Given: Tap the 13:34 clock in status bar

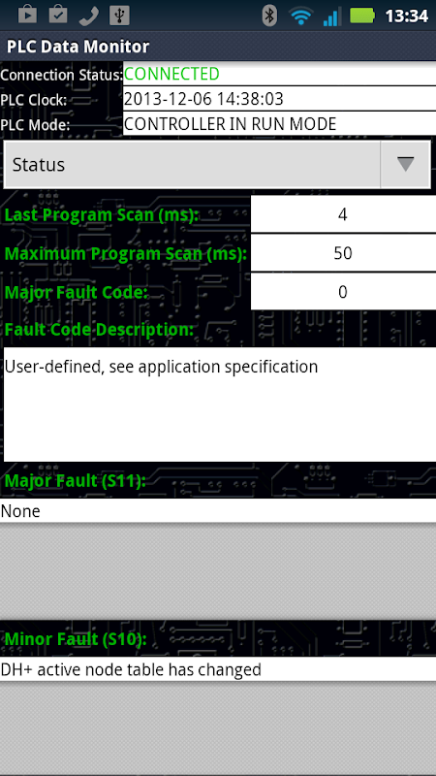Looking at the screenshot, I should 406,16.
